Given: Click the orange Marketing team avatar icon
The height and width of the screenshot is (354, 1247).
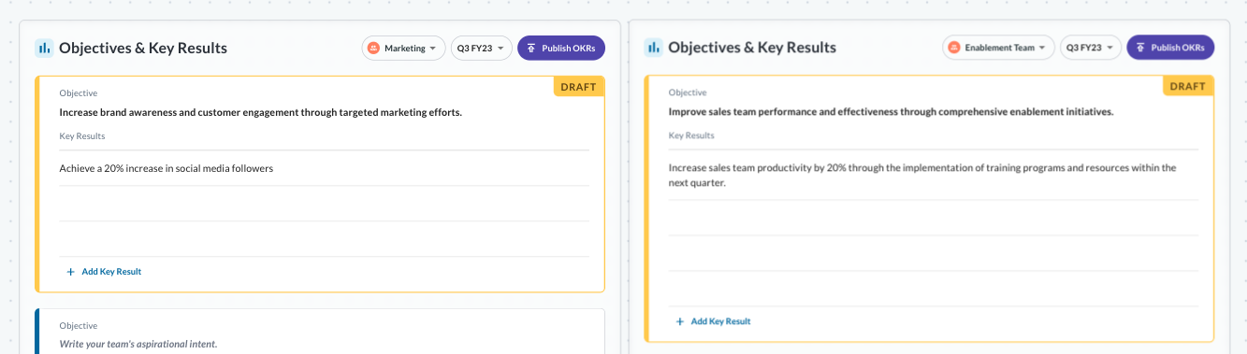Looking at the screenshot, I should [374, 48].
